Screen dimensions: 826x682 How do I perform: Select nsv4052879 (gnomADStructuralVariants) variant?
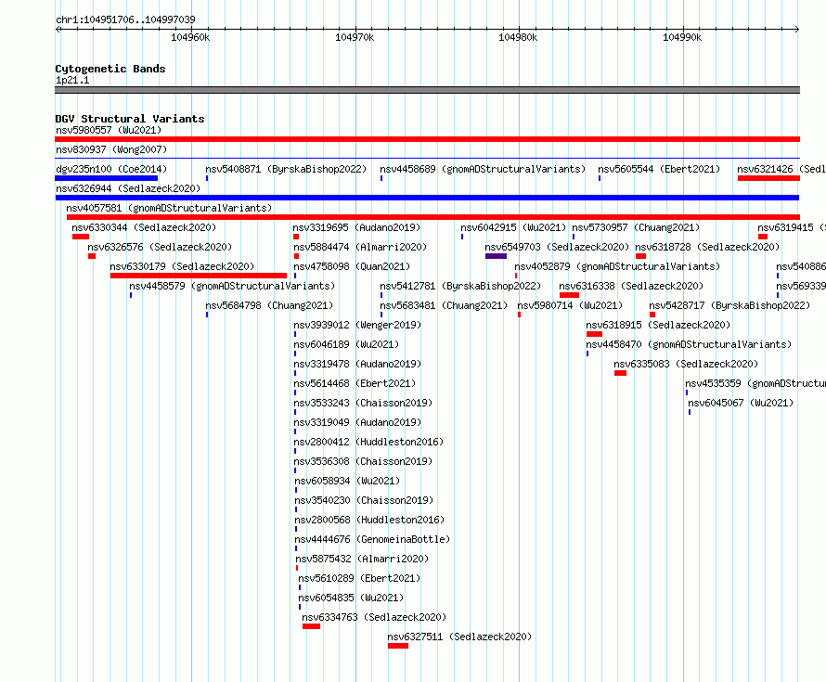click(x=617, y=266)
